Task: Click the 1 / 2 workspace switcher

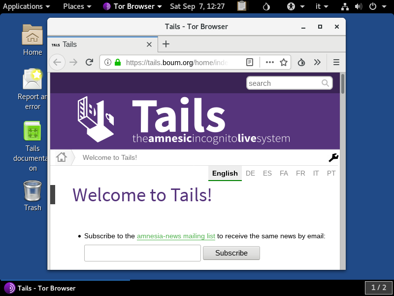Action: 379,288
